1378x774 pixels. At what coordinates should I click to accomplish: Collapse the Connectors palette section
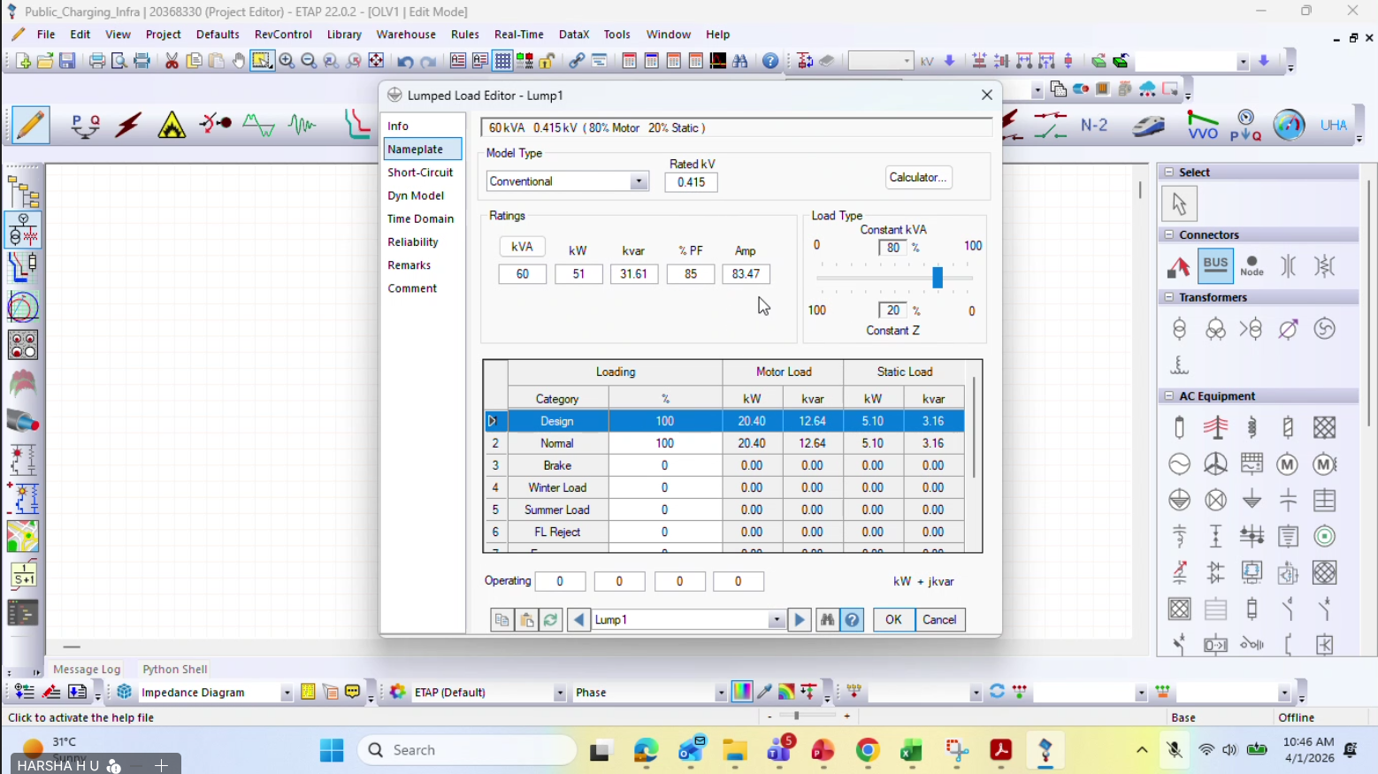pos(1169,235)
